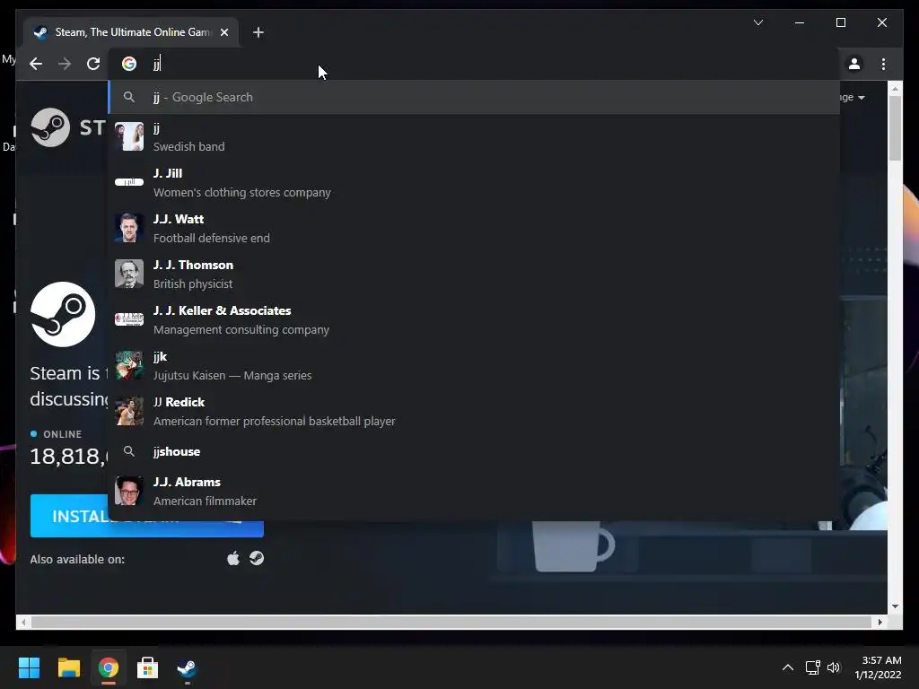
Task: Select 'J. J. Keller & Associates' suggestion
Action: click(x=474, y=320)
